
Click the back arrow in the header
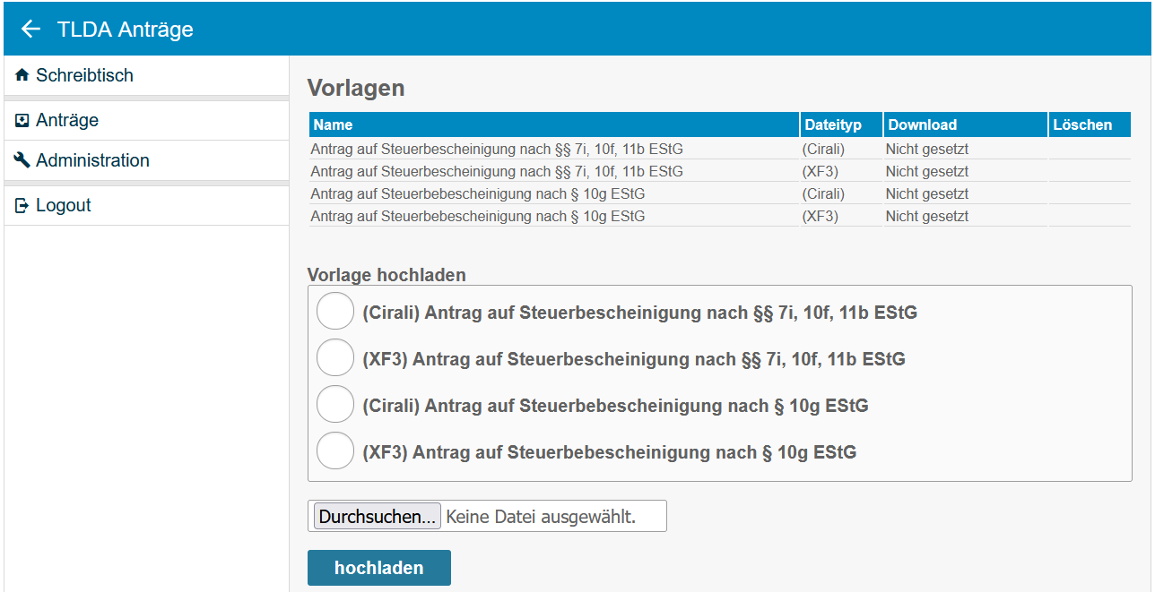tap(30, 29)
